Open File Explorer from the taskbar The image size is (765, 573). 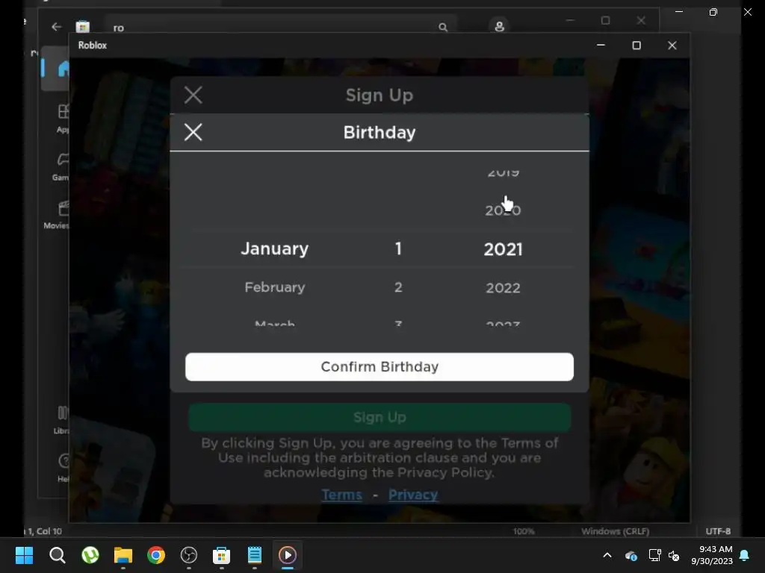tap(123, 555)
